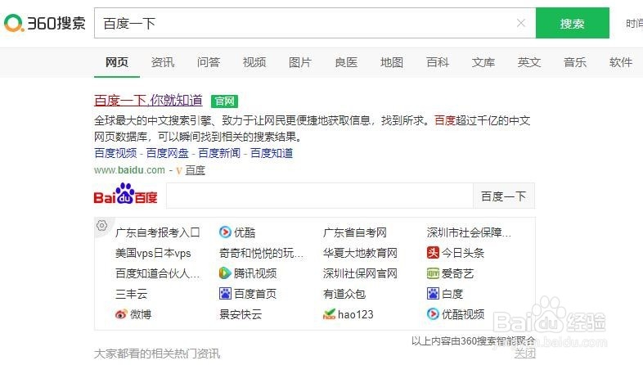
Task: Click the 百度 verified link after the URL
Action: pos(196,170)
